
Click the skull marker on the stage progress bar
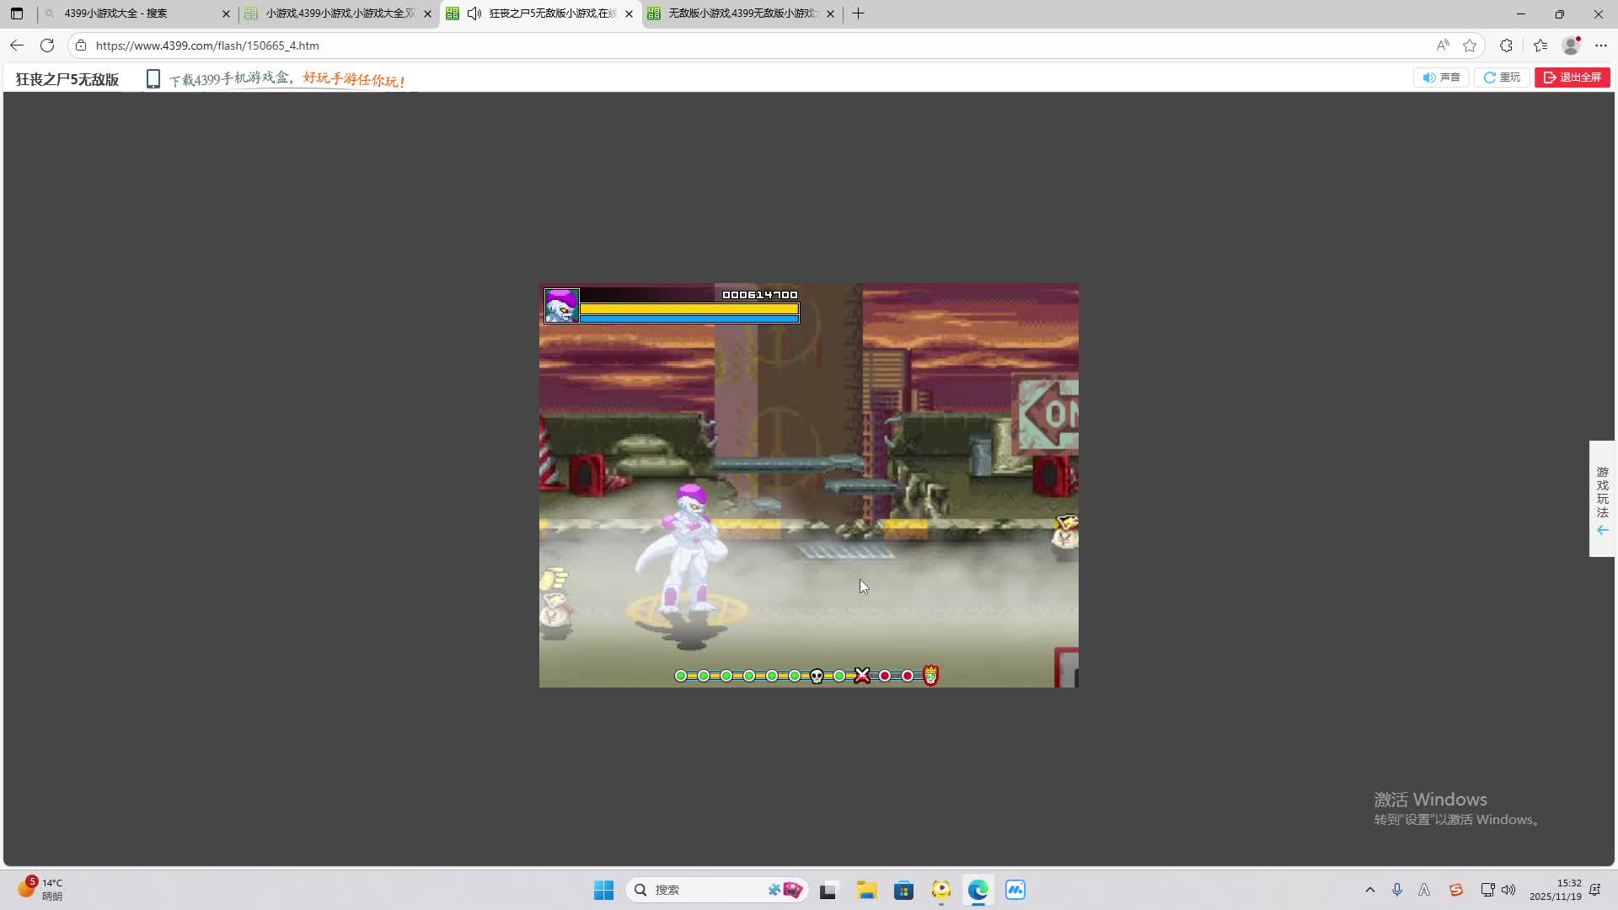click(817, 676)
